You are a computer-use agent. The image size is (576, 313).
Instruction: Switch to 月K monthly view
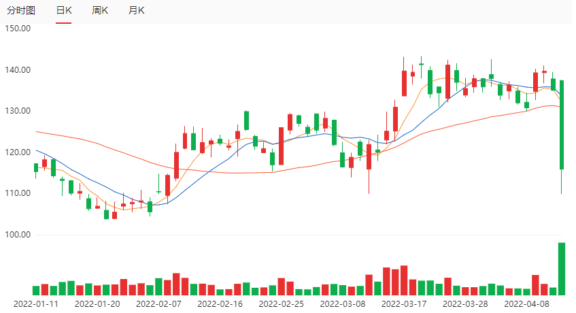137,11
